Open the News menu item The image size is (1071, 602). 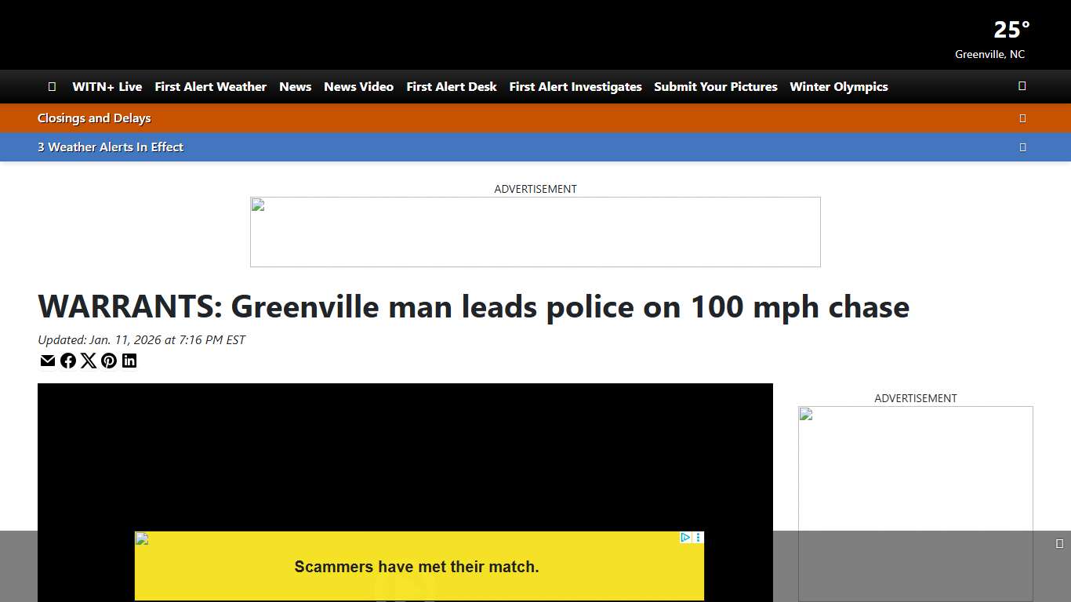(x=295, y=87)
